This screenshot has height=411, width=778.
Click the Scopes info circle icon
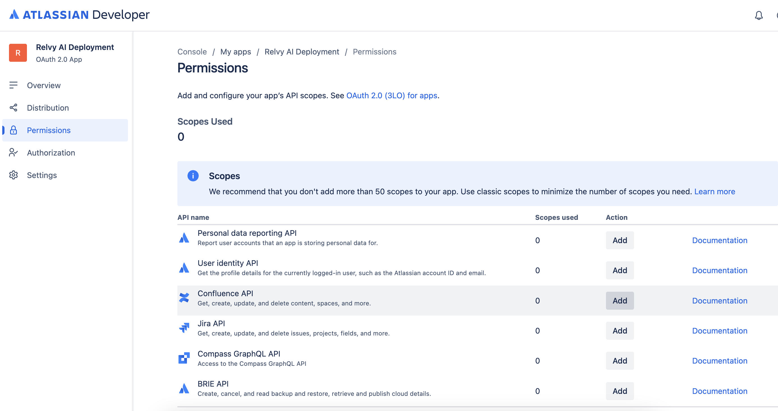(x=193, y=176)
